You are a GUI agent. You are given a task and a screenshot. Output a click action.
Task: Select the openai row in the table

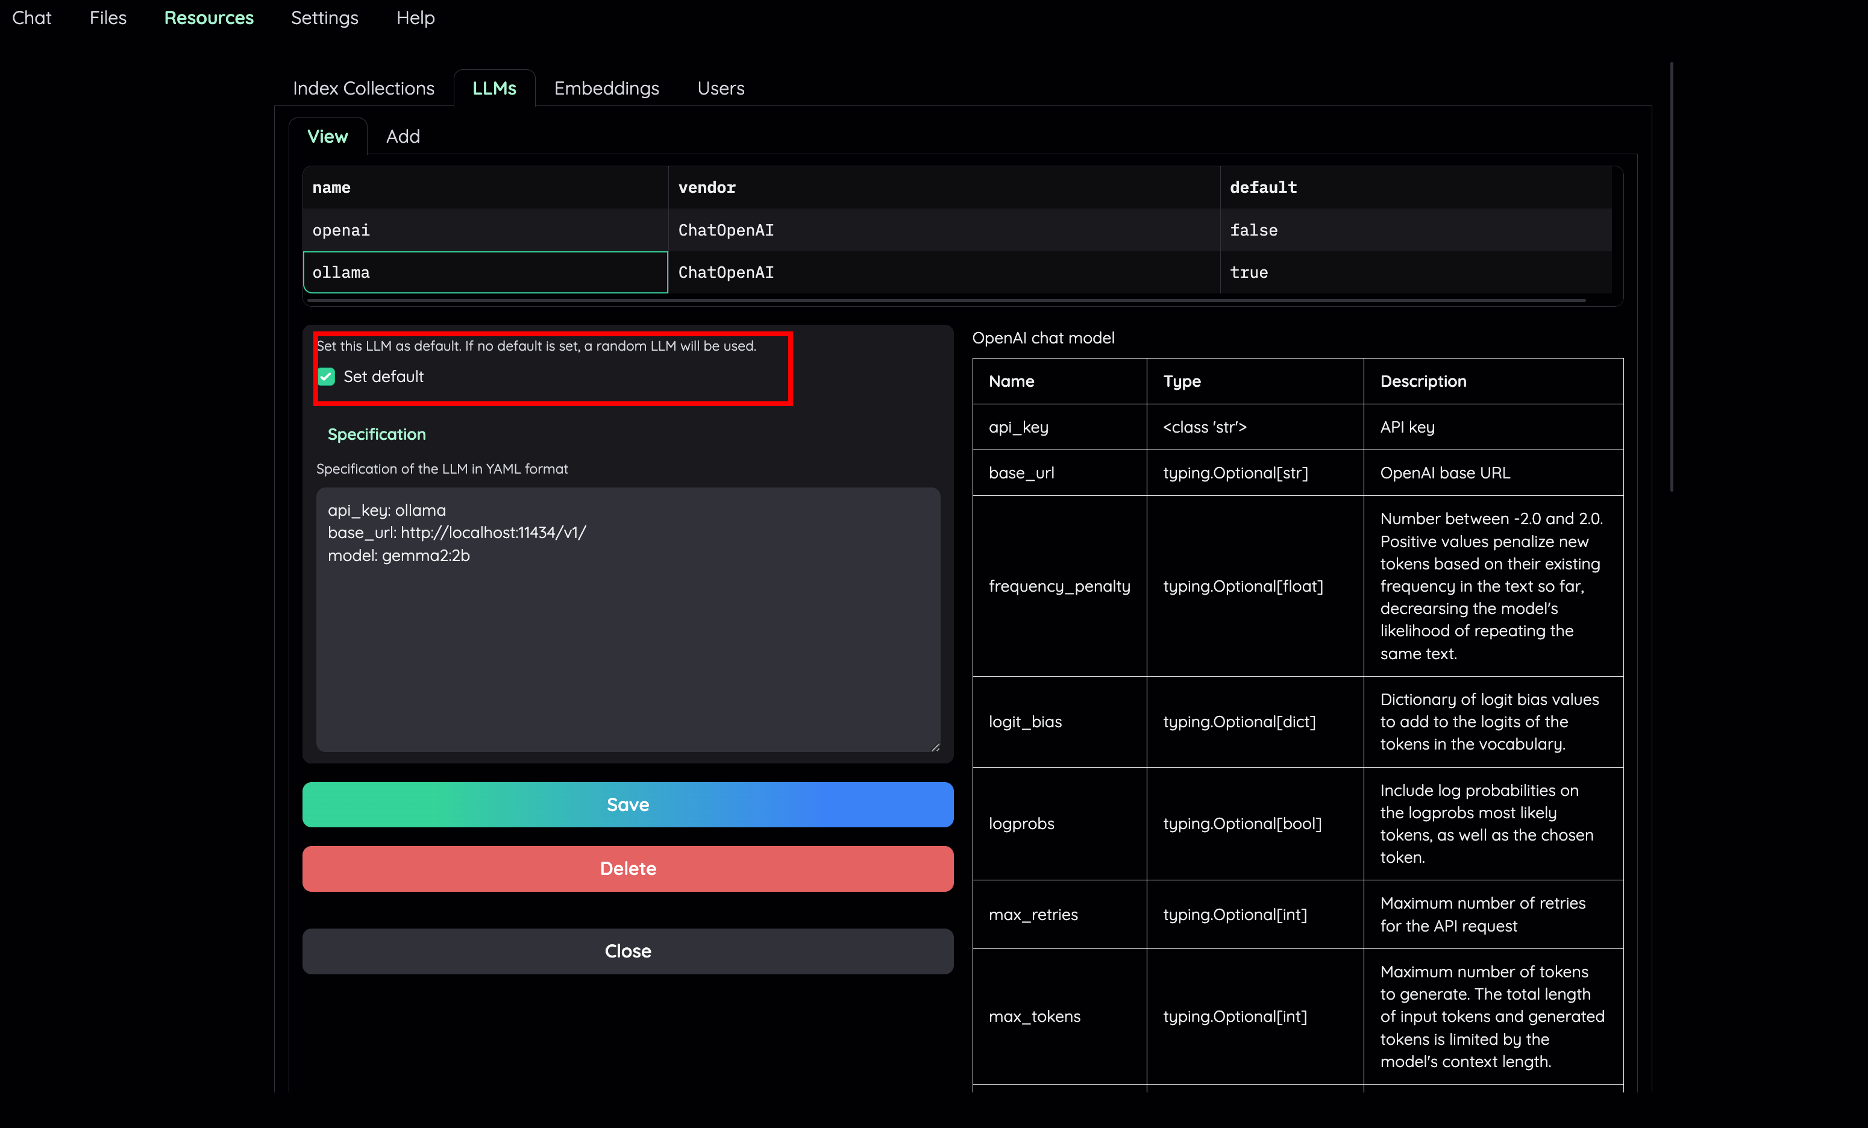click(x=485, y=230)
